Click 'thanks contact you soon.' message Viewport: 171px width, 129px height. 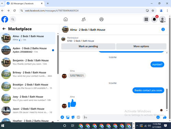pos(148,90)
